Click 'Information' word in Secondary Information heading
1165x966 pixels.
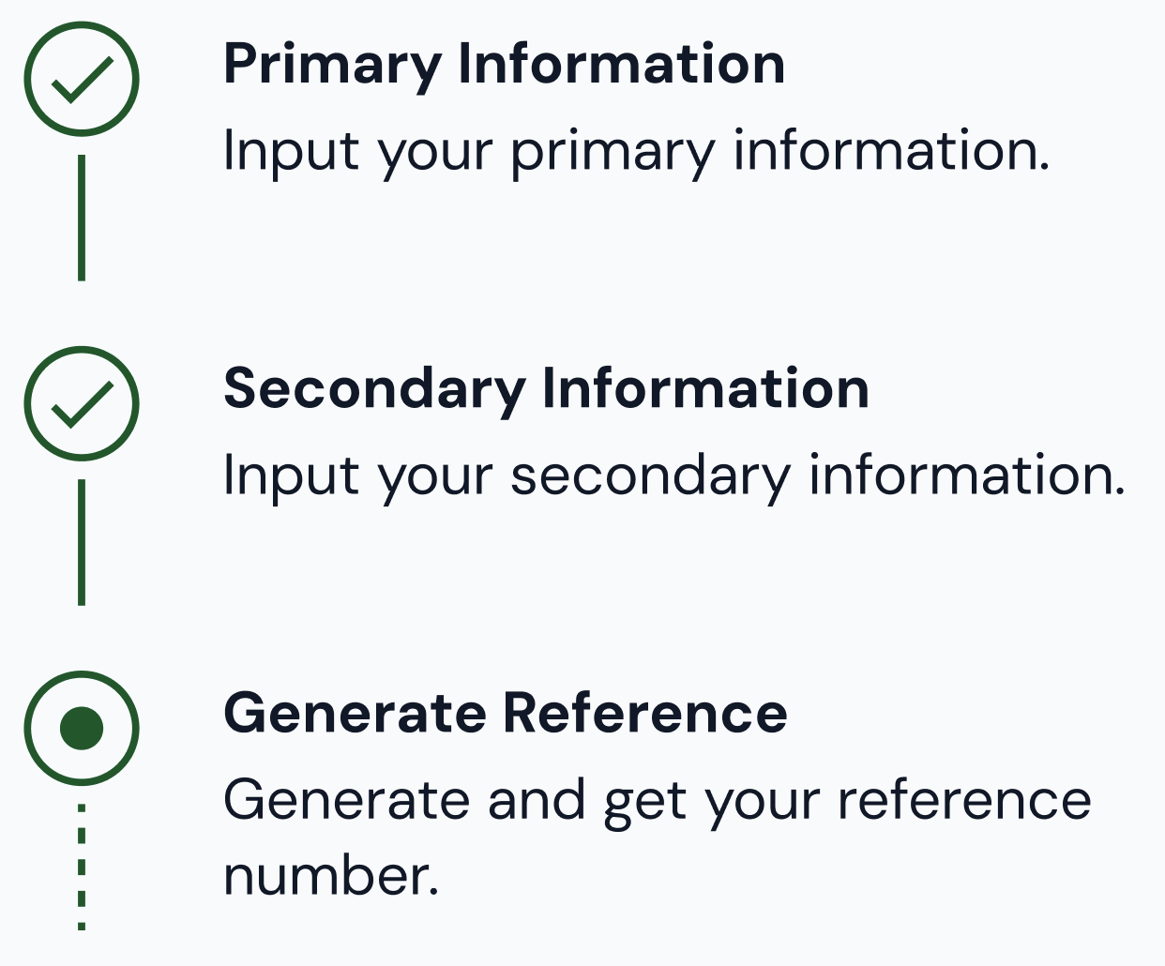(706, 388)
